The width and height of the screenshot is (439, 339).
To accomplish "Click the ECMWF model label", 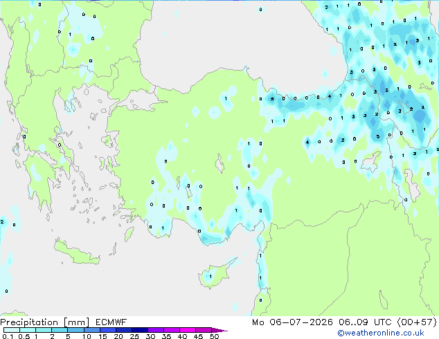I will tap(111, 322).
